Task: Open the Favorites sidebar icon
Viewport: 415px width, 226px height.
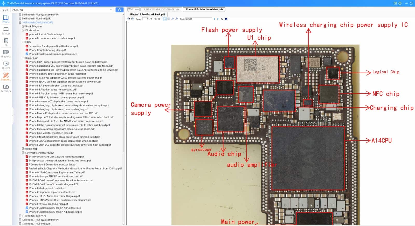Action: coord(6,88)
